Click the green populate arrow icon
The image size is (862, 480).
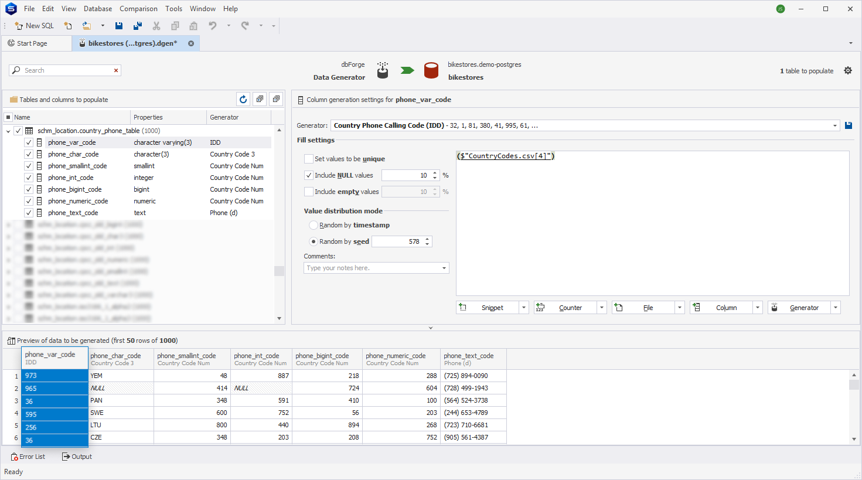click(407, 70)
